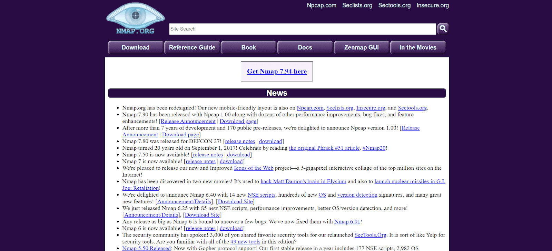This screenshot has width=552, height=251.
Task: Go to Sectools.org in top header
Action: pos(394,5)
